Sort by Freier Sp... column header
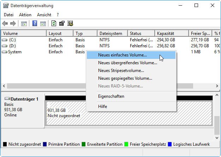Image resolution: width=221 pixels, height=157 pixels. point(201,34)
